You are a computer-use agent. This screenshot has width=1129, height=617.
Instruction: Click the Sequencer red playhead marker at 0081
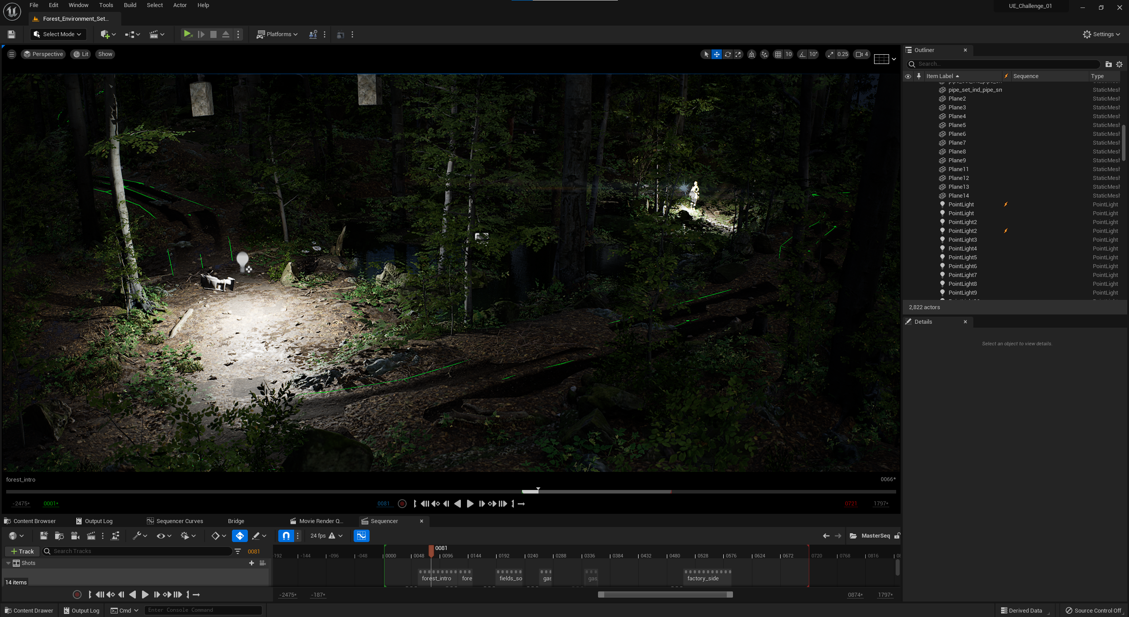pos(431,551)
